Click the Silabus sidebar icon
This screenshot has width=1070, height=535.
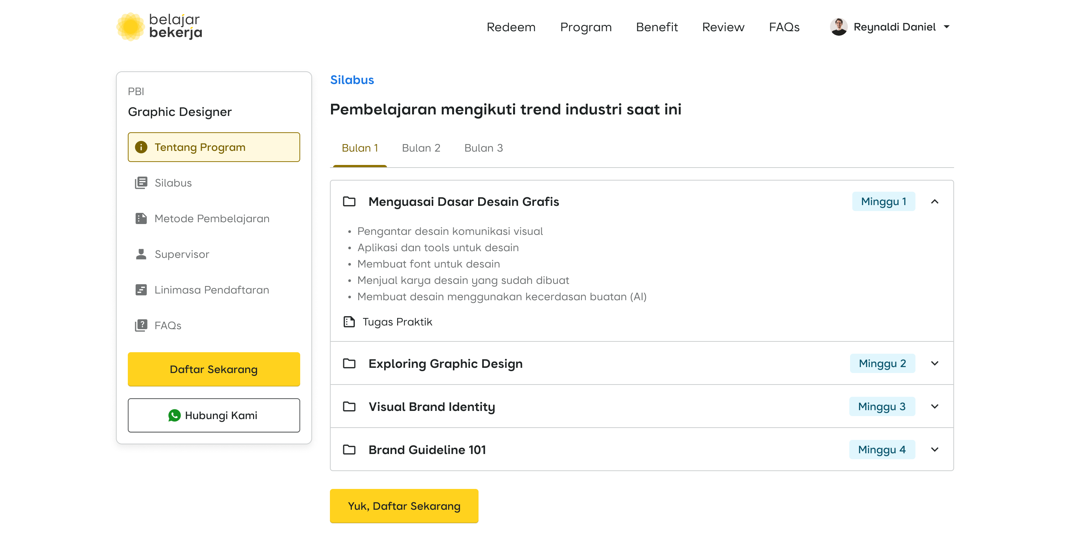pyautogui.click(x=141, y=183)
